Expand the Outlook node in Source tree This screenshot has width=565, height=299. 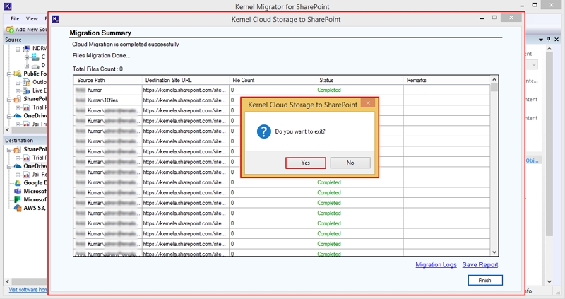(18, 82)
